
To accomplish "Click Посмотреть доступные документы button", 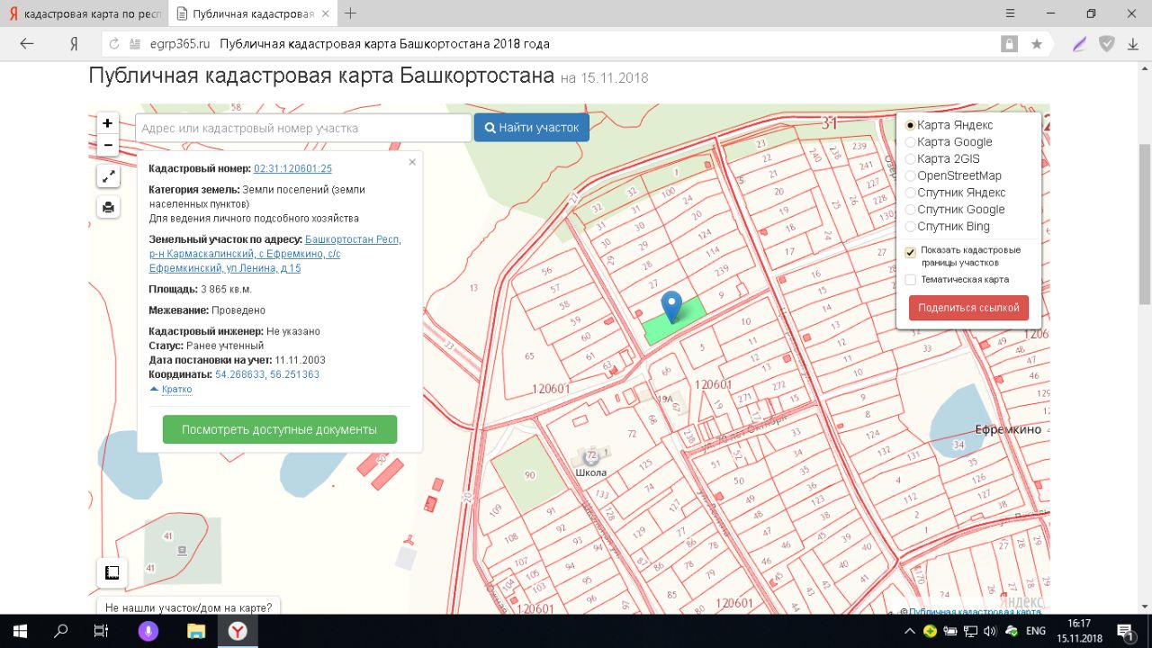I will click(x=279, y=429).
